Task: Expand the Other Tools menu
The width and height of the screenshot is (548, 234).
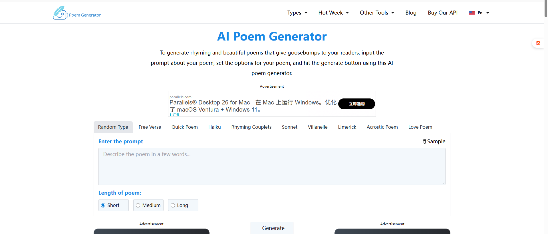Action: pyautogui.click(x=377, y=13)
